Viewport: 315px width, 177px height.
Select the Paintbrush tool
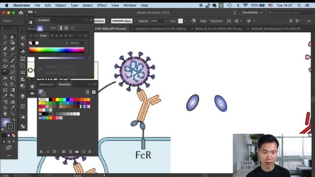12,60
